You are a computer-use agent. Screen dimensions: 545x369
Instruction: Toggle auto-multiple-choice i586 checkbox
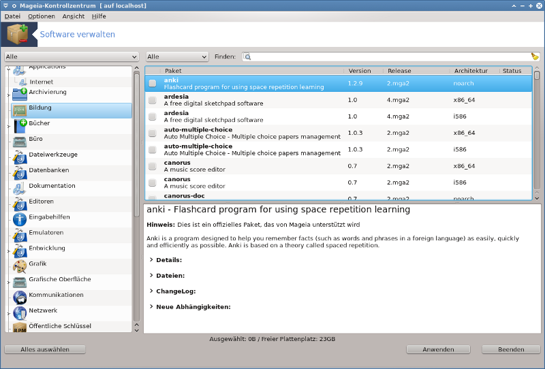(152, 149)
